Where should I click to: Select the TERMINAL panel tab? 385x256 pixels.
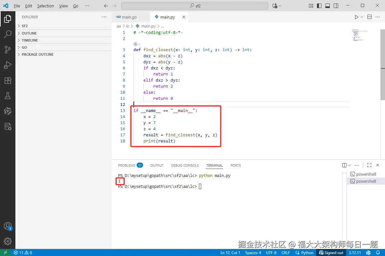pos(215,165)
